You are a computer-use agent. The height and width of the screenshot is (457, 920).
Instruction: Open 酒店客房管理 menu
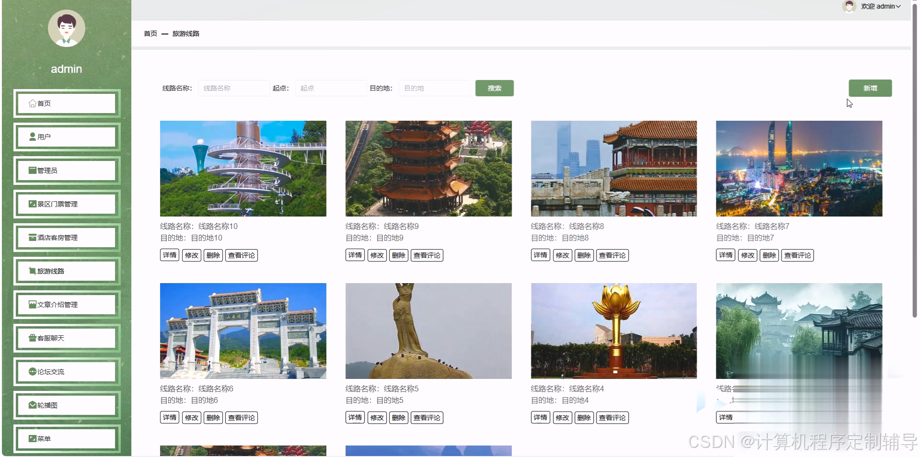pos(67,238)
